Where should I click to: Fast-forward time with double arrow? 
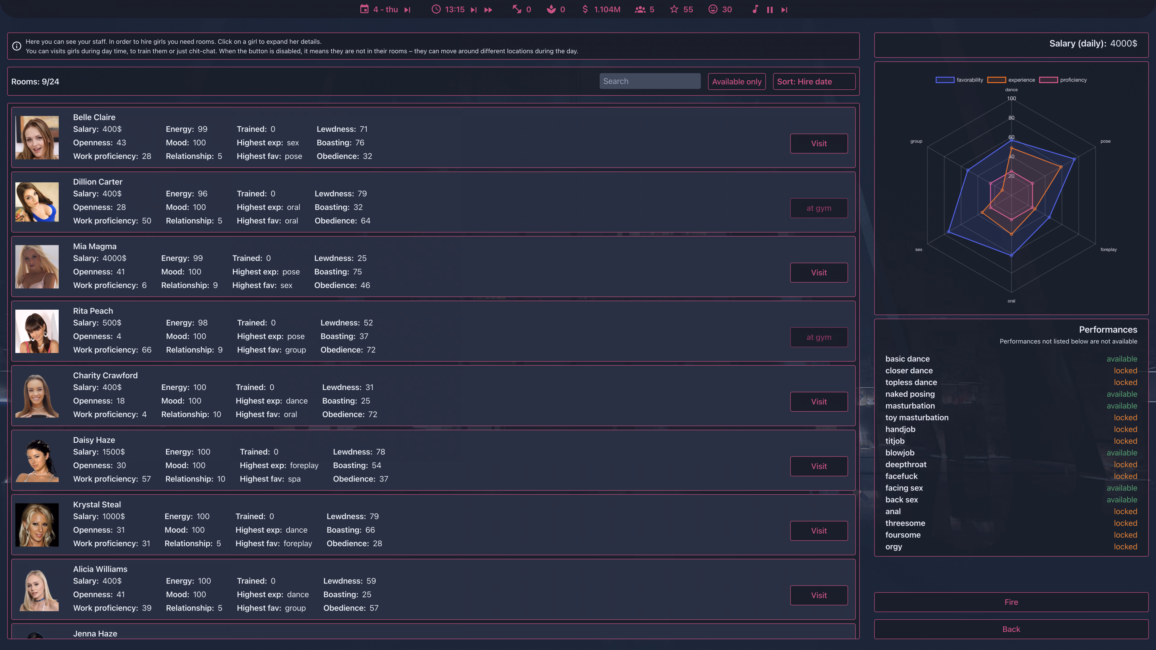[488, 10]
